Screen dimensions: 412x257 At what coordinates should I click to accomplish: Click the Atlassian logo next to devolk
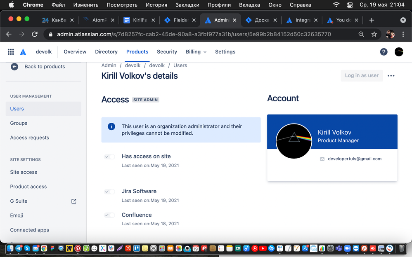click(23, 51)
